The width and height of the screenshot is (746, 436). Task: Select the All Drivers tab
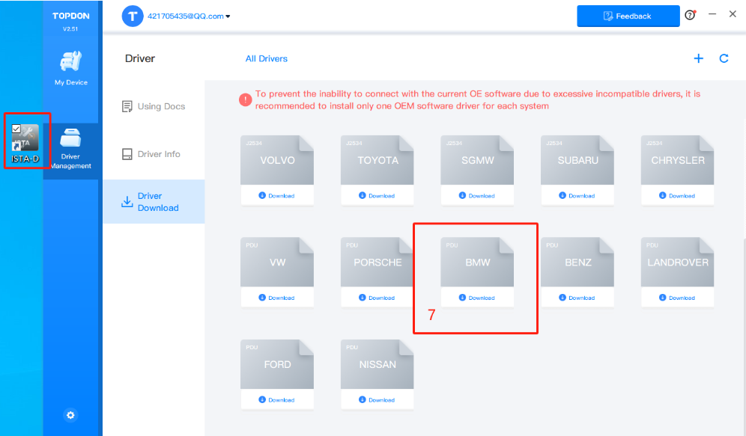coord(267,59)
